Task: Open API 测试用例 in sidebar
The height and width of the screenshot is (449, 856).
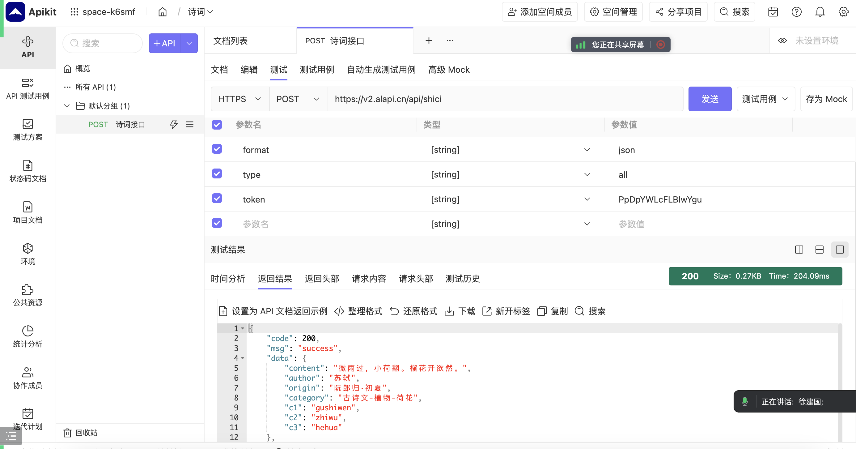Action: pos(28,89)
